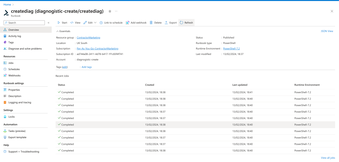Click the Last modified date value
339x162 pixels.
click(233, 54)
